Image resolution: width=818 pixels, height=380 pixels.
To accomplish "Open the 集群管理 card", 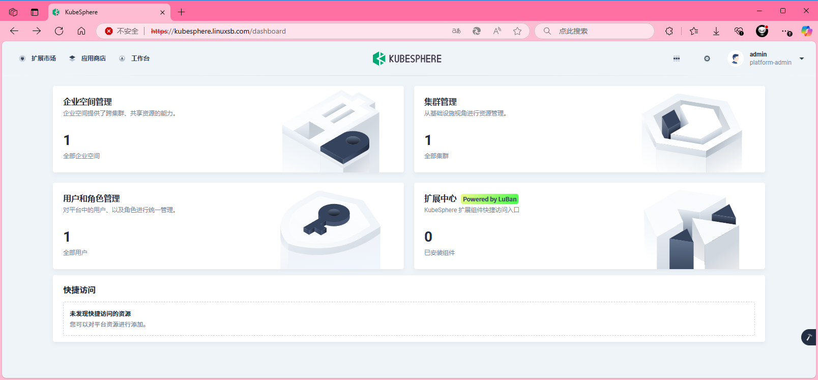I will pos(590,129).
